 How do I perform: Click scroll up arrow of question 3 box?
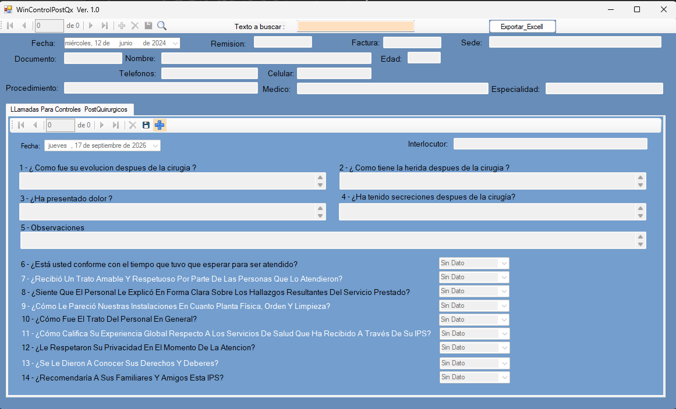coord(320,208)
